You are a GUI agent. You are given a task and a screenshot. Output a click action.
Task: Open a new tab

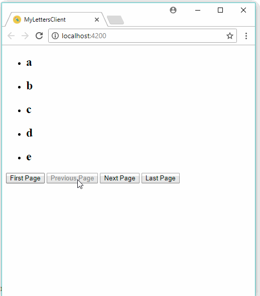click(x=115, y=20)
